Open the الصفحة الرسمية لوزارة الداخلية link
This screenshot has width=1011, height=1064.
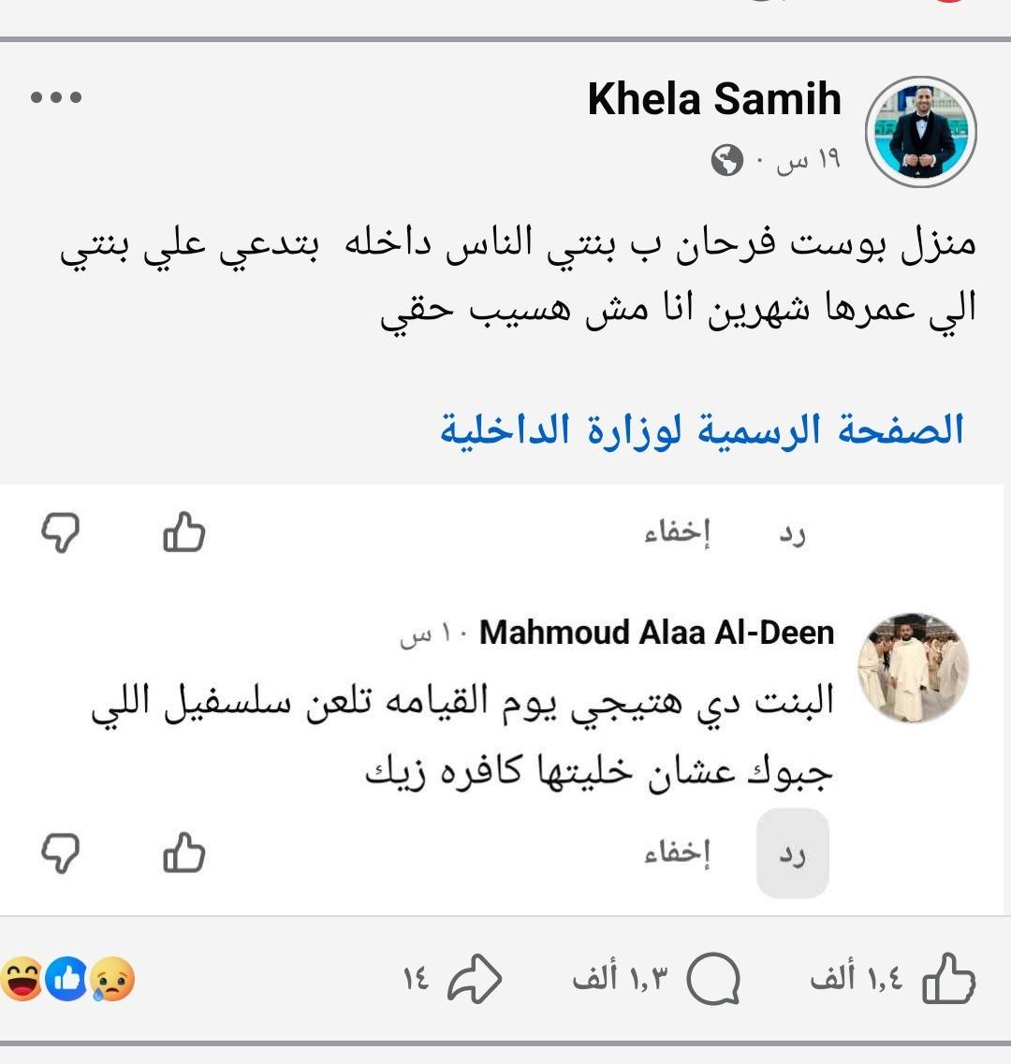coord(702,430)
